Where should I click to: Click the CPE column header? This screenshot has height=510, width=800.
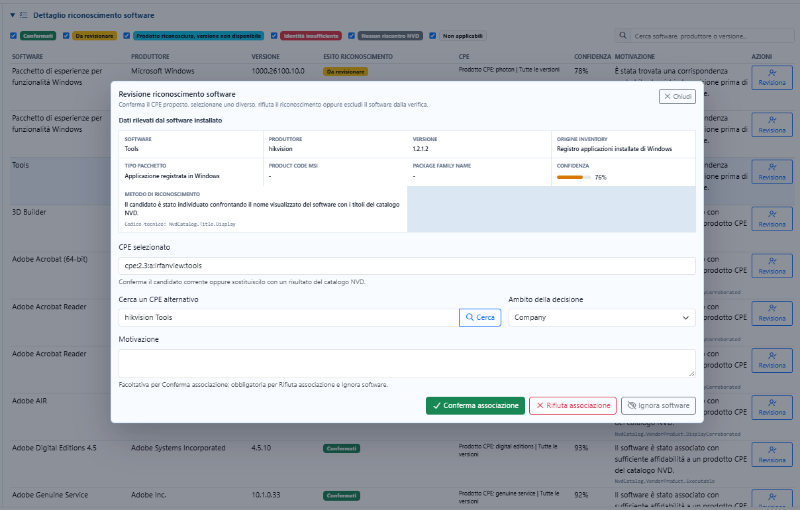(464, 57)
